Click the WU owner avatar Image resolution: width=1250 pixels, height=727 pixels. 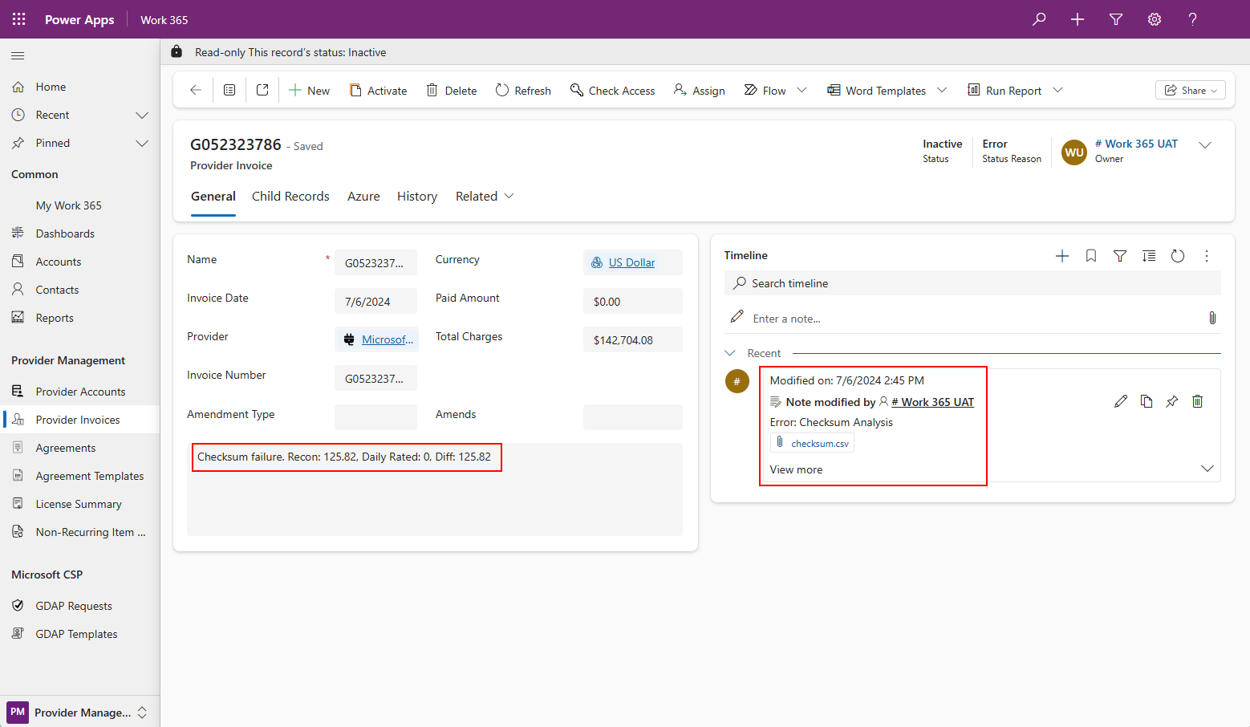[x=1074, y=152]
